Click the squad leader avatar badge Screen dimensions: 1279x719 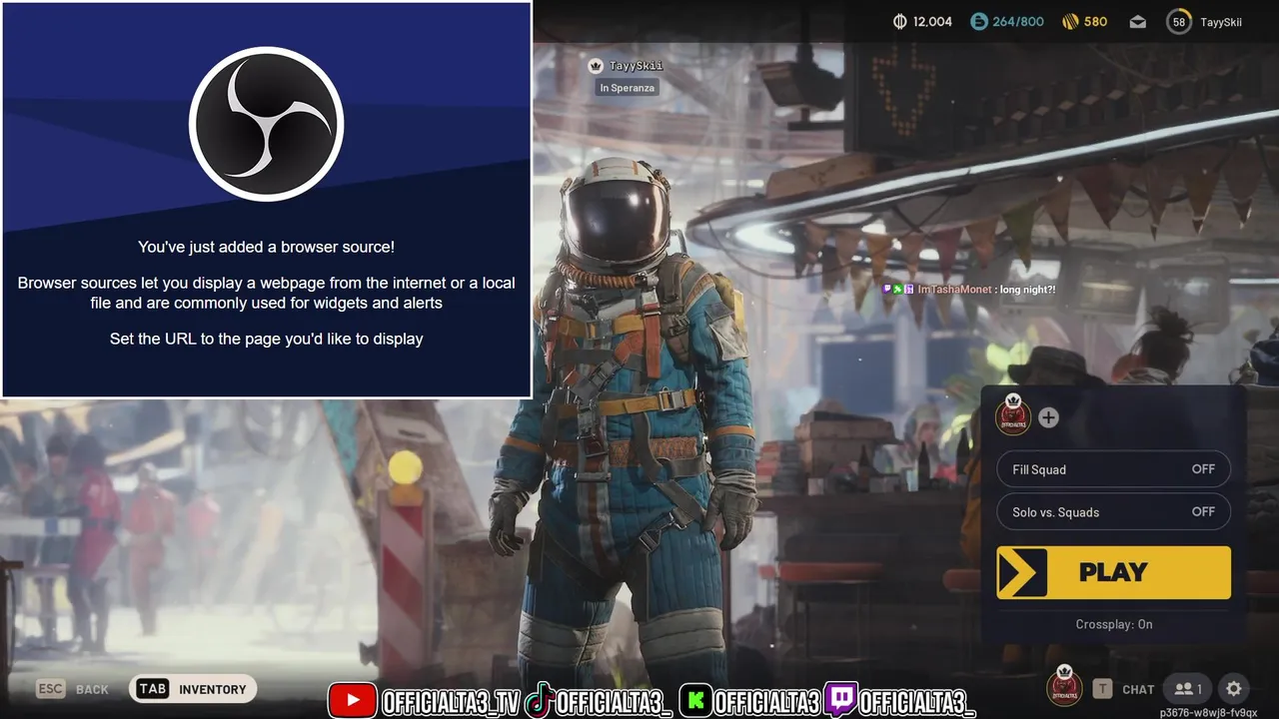1013,414
